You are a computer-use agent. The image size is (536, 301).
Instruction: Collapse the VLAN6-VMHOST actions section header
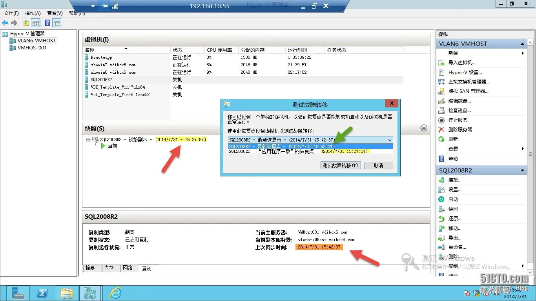point(522,44)
